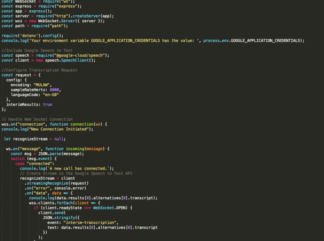Click the 'switch (msg.event) {' line
Image resolution: width=324 pixels, height=241 pixels.
click(34, 159)
